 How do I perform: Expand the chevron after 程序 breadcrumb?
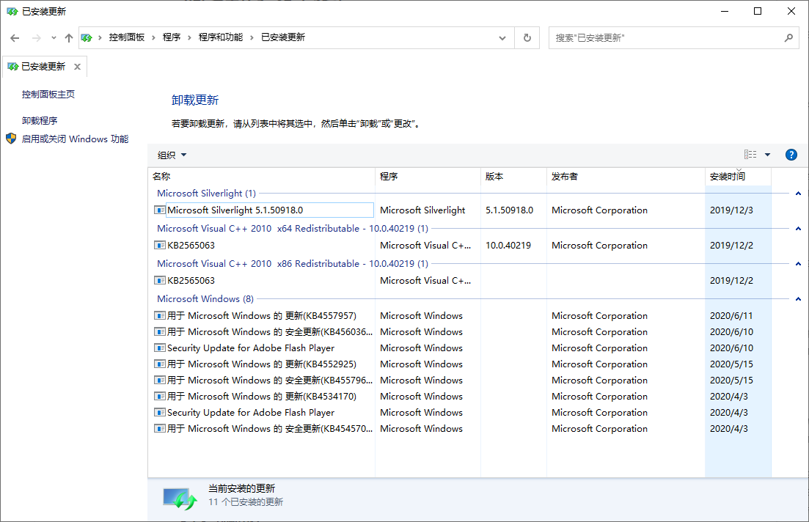189,37
